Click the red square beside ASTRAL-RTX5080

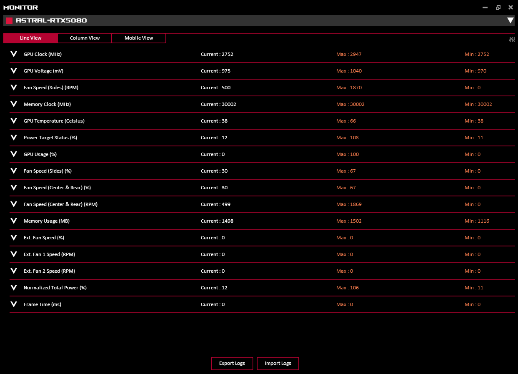coord(9,21)
